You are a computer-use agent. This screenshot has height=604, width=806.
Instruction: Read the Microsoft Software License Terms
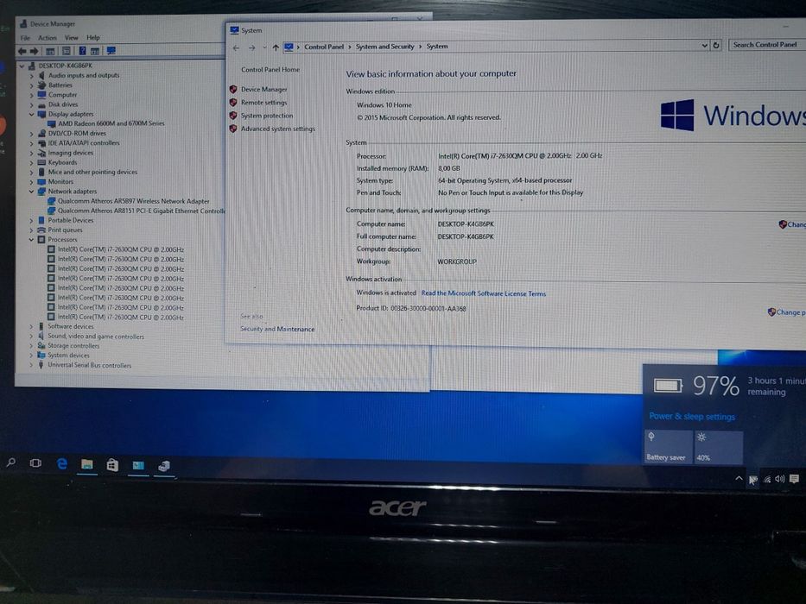(484, 293)
